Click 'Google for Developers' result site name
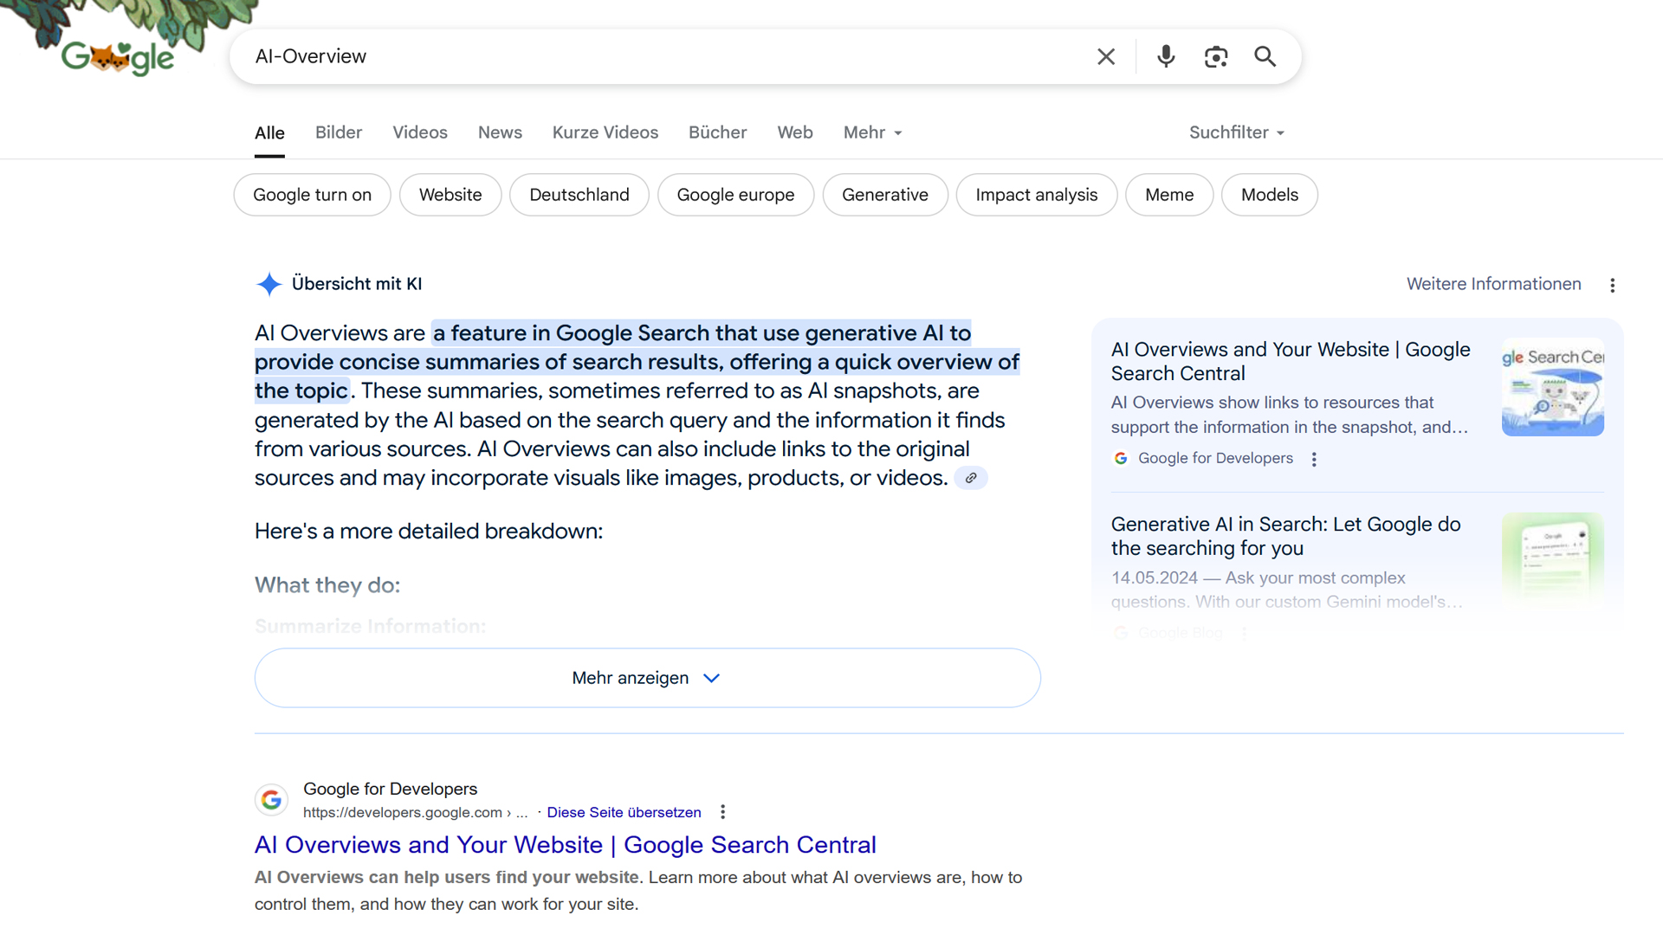The image size is (1663, 935). [390, 789]
